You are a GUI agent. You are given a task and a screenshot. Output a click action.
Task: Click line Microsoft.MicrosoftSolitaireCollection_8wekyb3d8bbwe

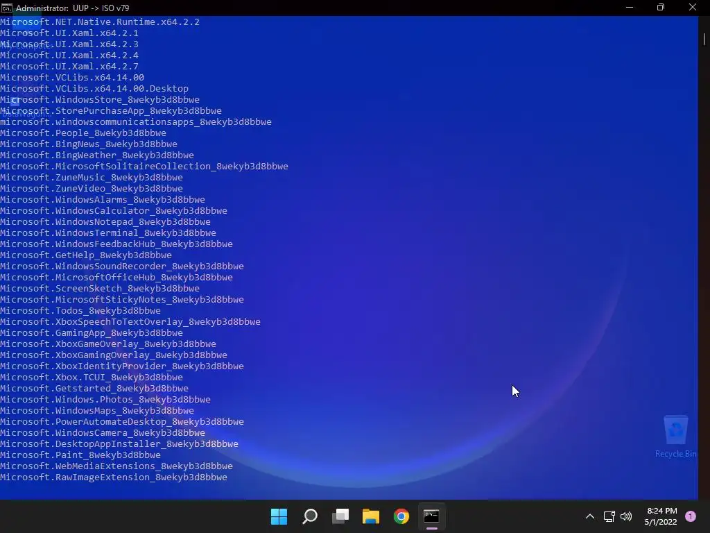click(x=144, y=167)
